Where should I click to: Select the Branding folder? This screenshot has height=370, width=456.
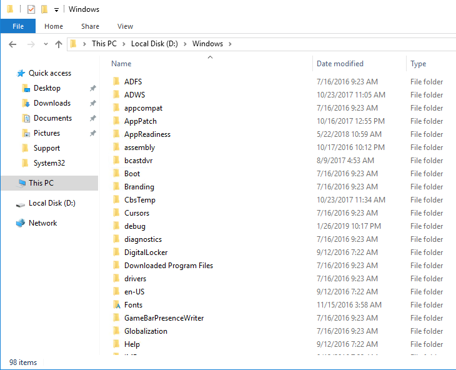[x=139, y=187]
